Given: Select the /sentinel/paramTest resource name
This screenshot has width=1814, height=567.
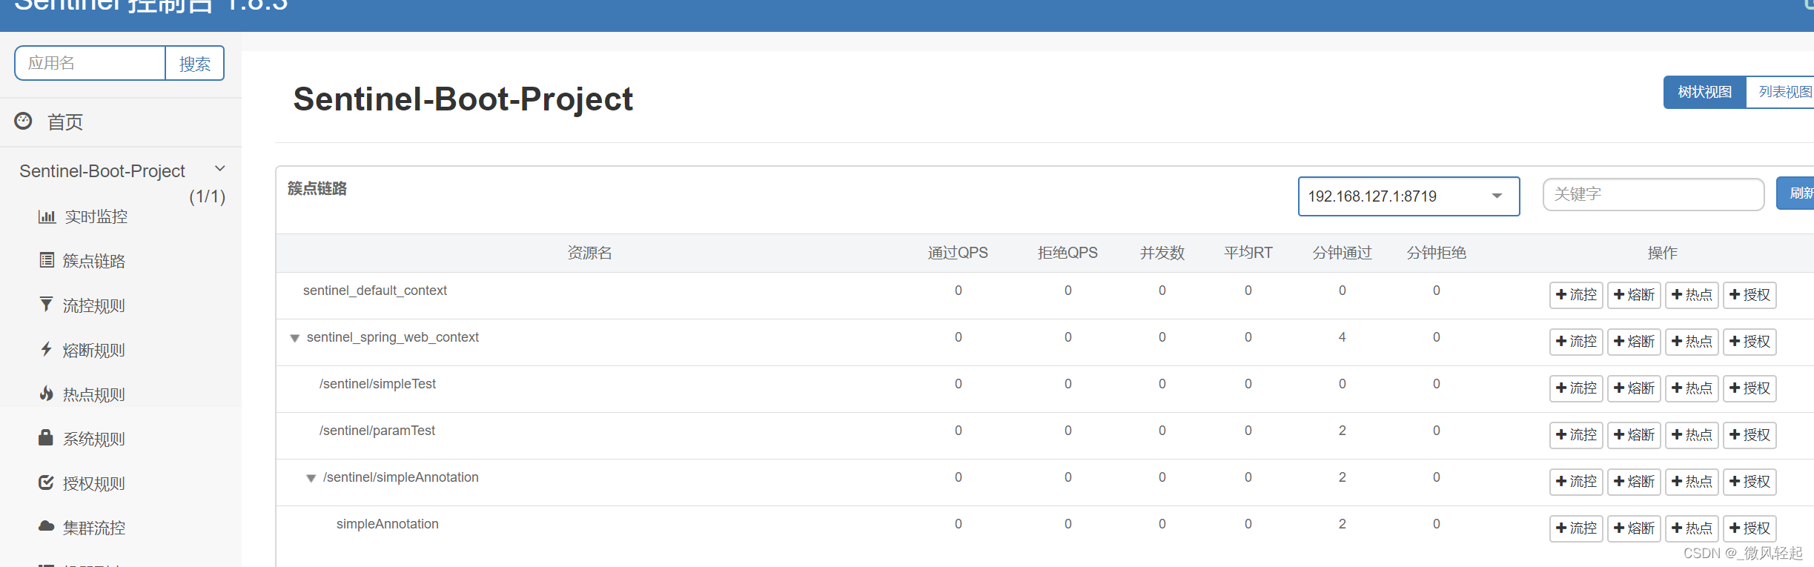Looking at the screenshot, I should pos(377,431).
